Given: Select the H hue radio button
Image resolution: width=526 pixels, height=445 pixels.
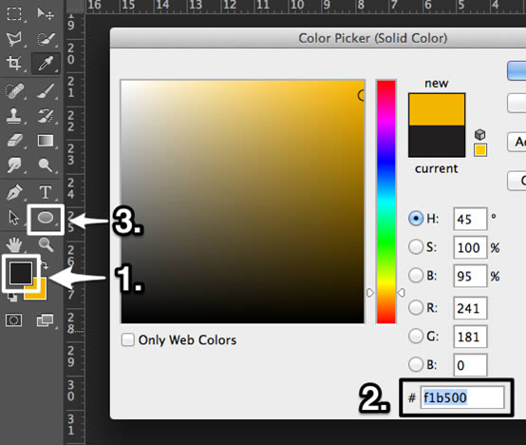Looking at the screenshot, I should [x=416, y=219].
